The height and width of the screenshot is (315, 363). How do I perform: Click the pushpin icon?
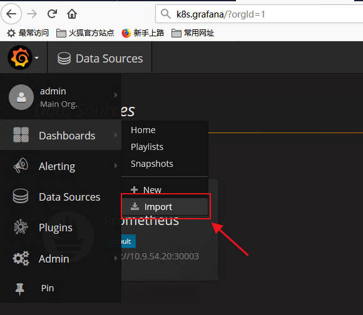19,289
